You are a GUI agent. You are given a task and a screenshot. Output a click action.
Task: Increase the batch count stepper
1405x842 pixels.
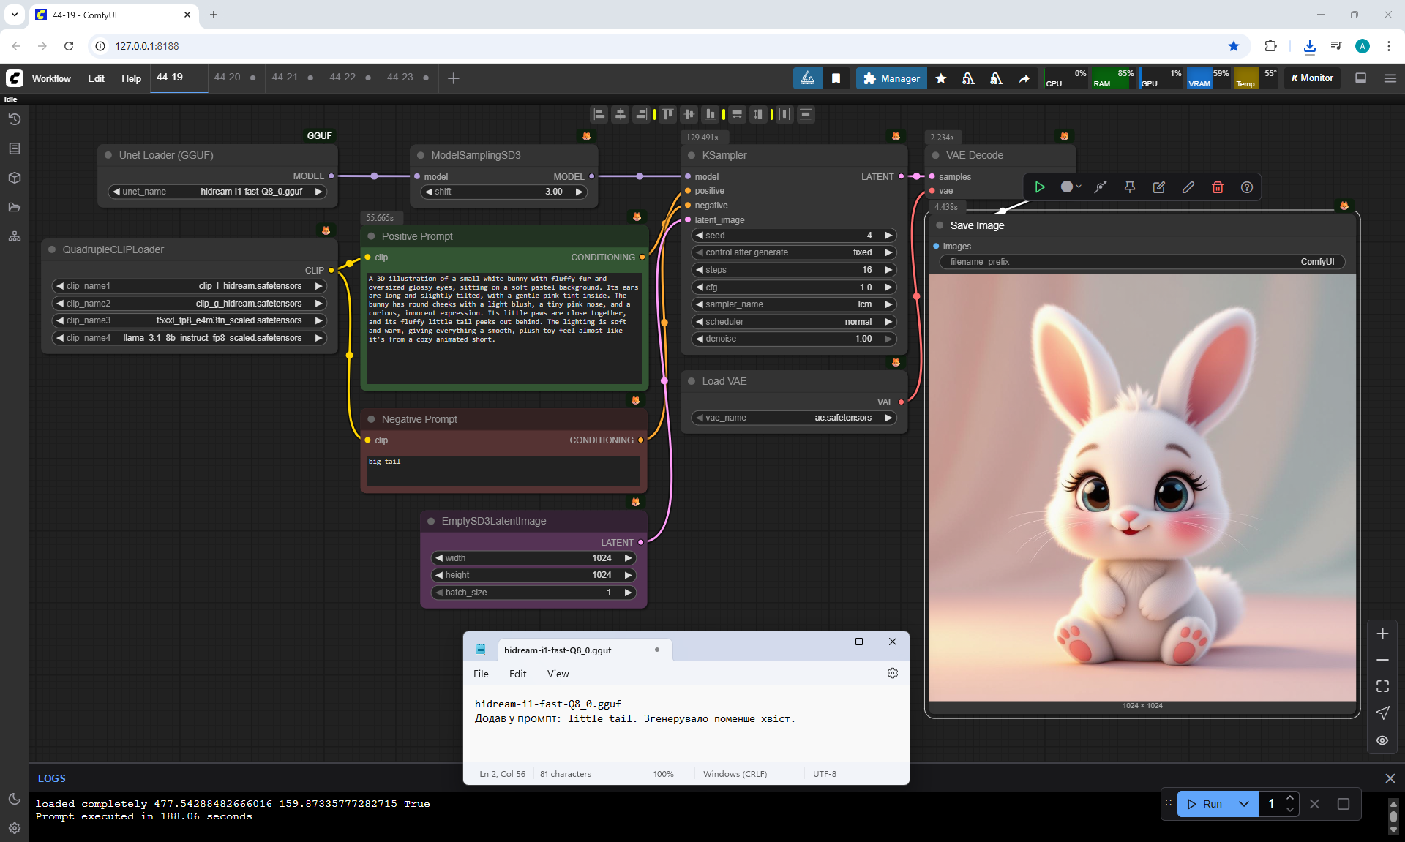1290,797
